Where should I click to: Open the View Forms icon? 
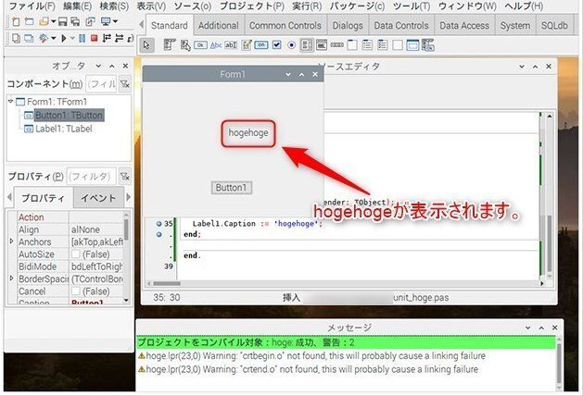pos(29,38)
